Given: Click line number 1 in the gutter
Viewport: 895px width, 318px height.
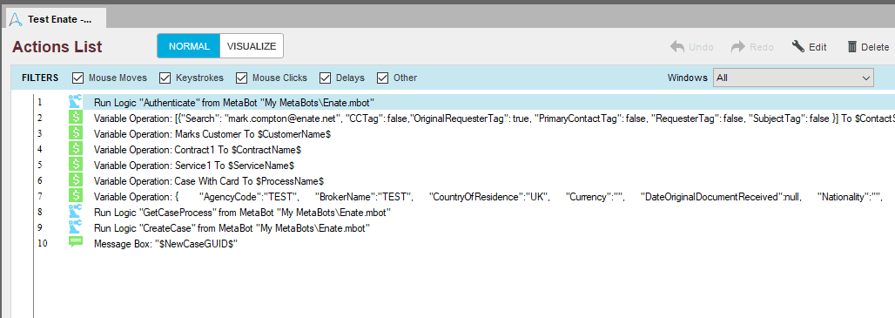Looking at the screenshot, I should pyautogui.click(x=40, y=102).
